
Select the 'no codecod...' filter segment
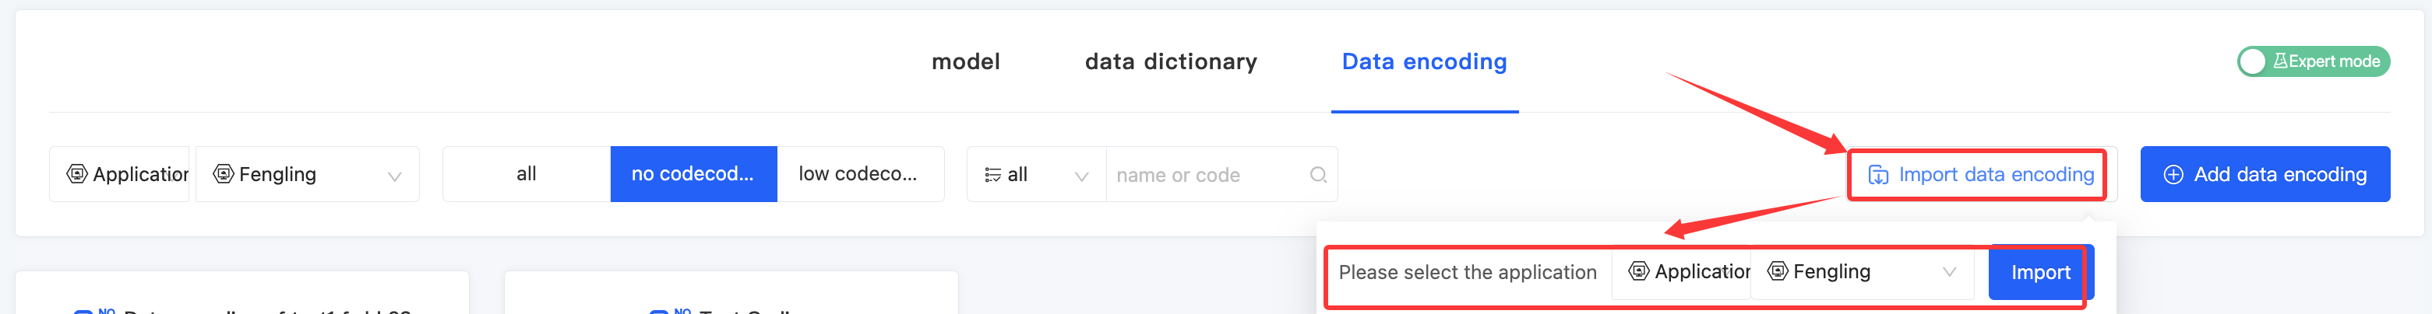coord(693,174)
